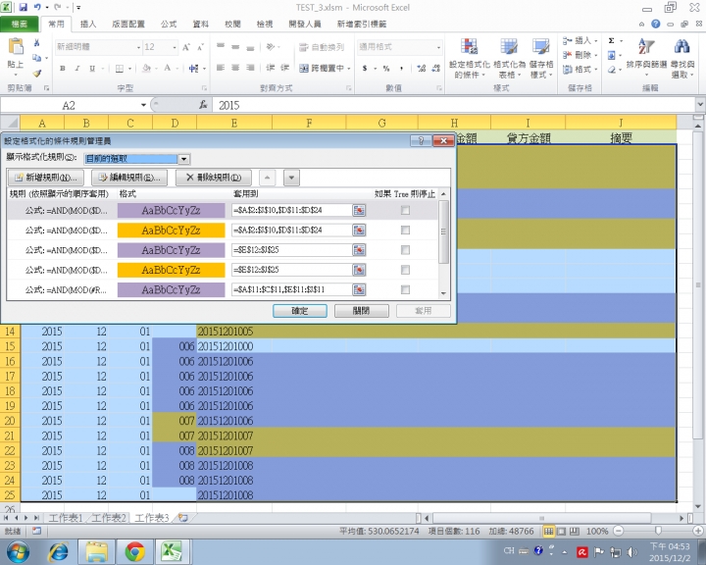
Task: Check Stop If True for $A$11:$C$11 rule
Action: point(405,289)
